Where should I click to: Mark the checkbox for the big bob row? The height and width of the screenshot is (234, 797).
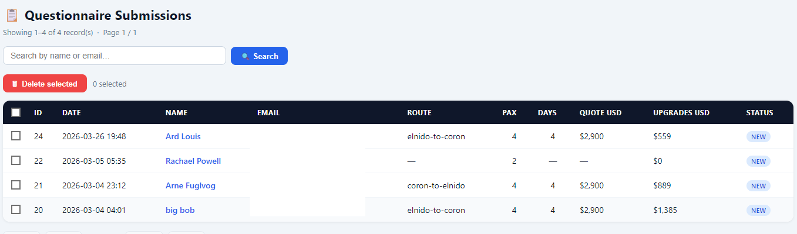tap(16, 209)
